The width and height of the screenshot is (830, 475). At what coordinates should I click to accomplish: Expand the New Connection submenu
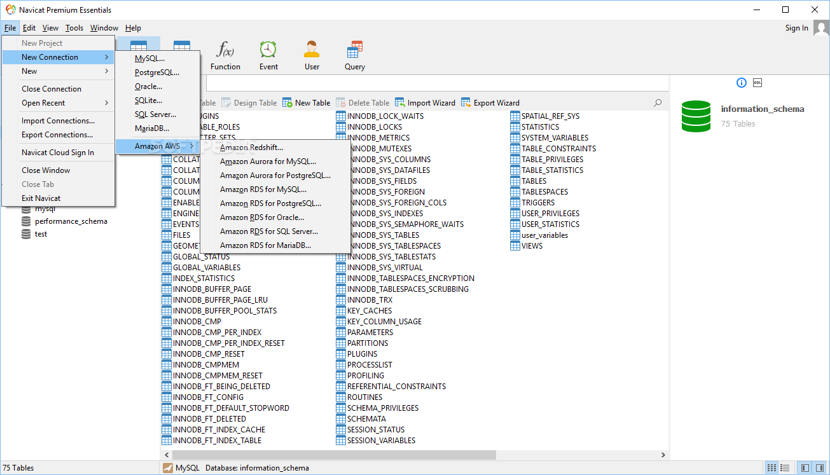(x=58, y=57)
